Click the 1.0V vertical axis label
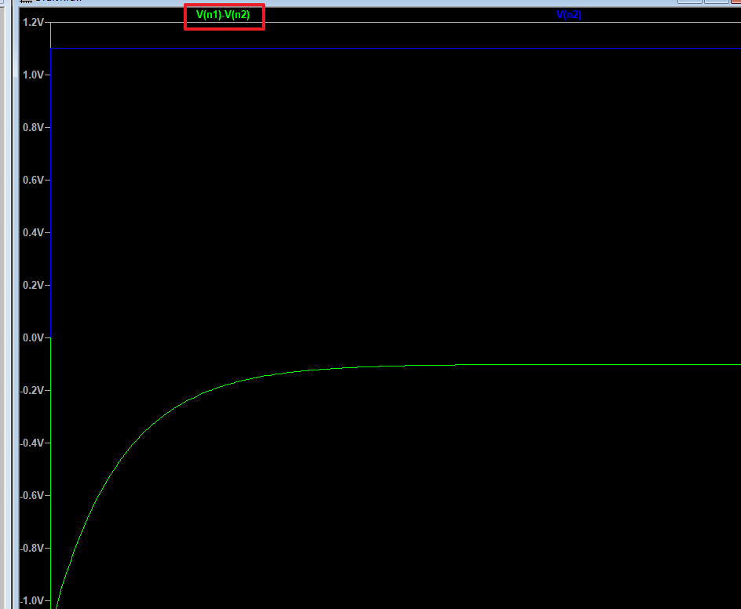 click(x=33, y=75)
